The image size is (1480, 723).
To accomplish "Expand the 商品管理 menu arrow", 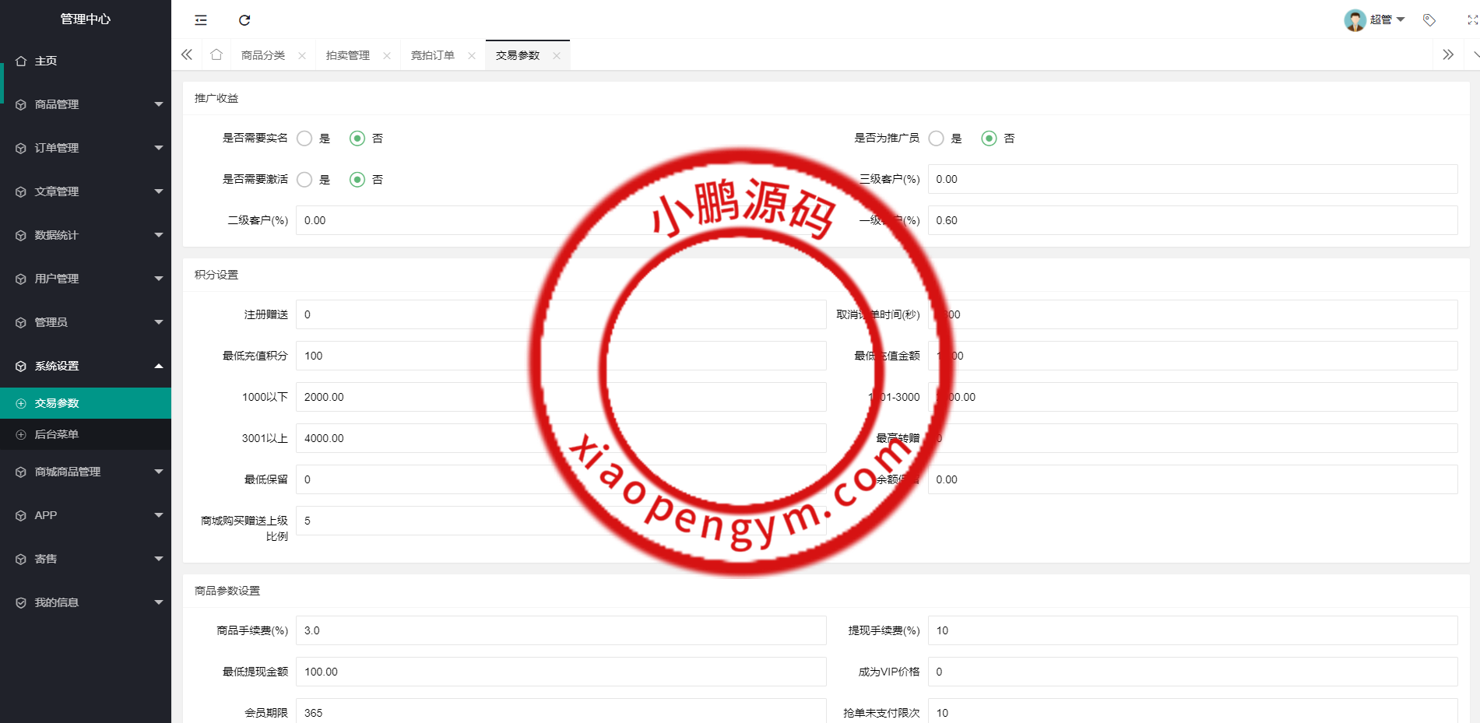I will click(159, 104).
